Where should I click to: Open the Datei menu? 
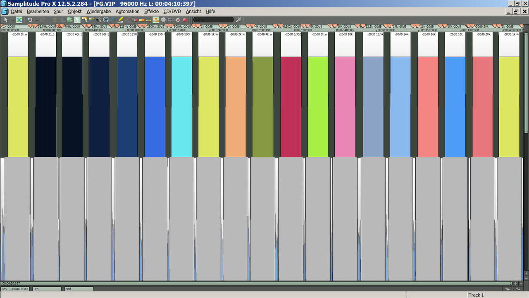tap(17, 11)
